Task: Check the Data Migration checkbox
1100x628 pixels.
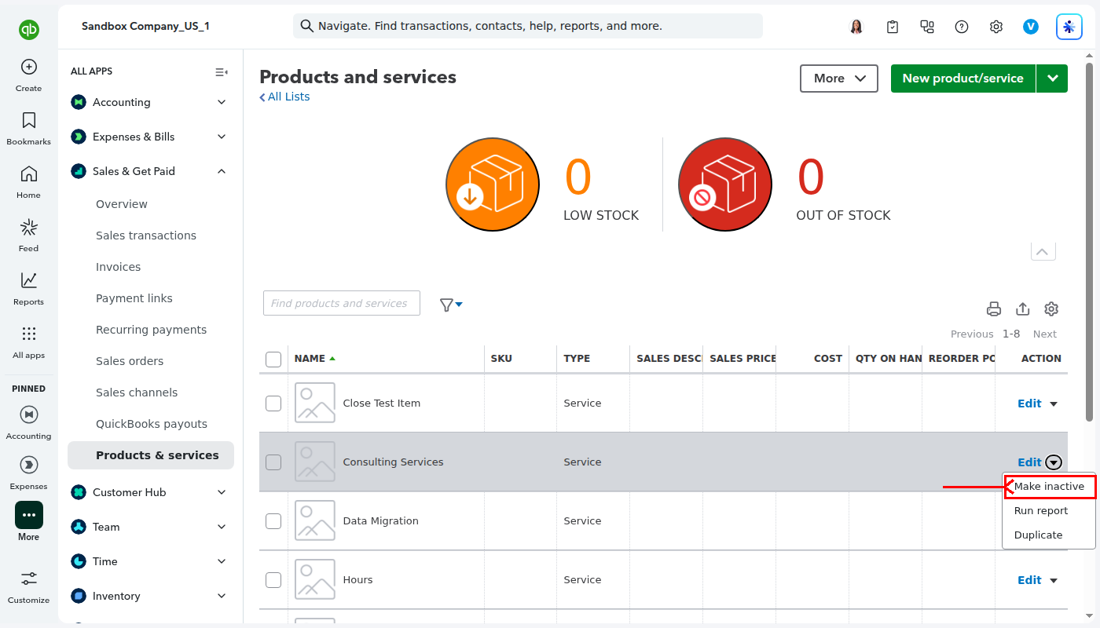Action: (273, 521)
